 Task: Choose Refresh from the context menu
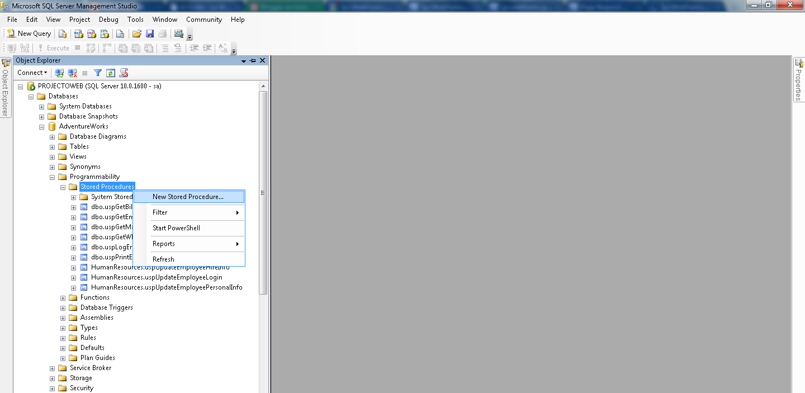[x=189, y=259]
